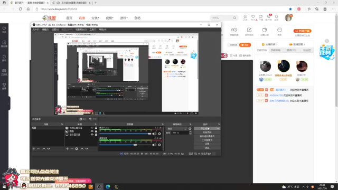Toggle lock of video capture device source

click(x=96, y=128)
